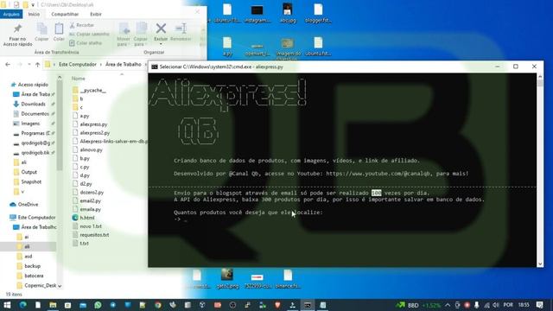Screen dimensions: 553x311
Task: Select the backup folder in sidebar
Action: 33,266
